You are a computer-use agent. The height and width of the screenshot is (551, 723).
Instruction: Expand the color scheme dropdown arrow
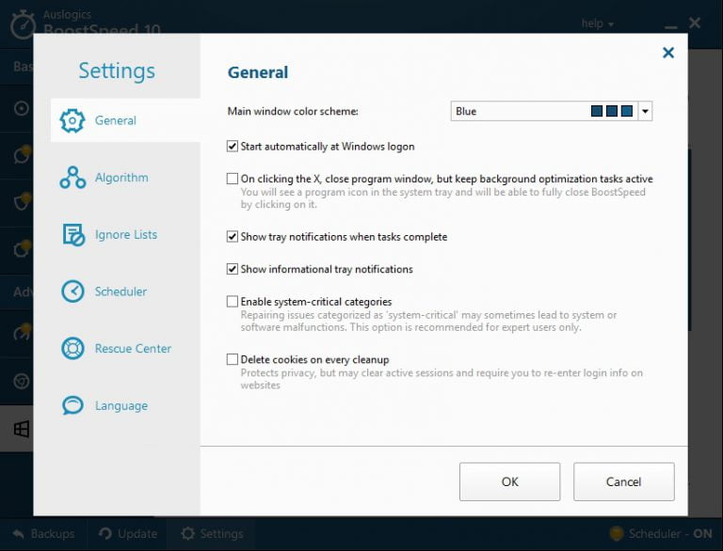645,111
